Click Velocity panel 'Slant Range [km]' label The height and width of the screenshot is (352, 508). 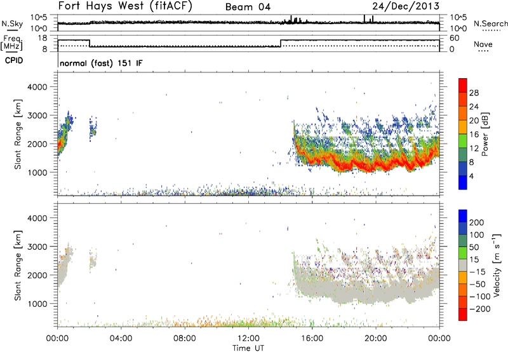(x=18, y=265)
